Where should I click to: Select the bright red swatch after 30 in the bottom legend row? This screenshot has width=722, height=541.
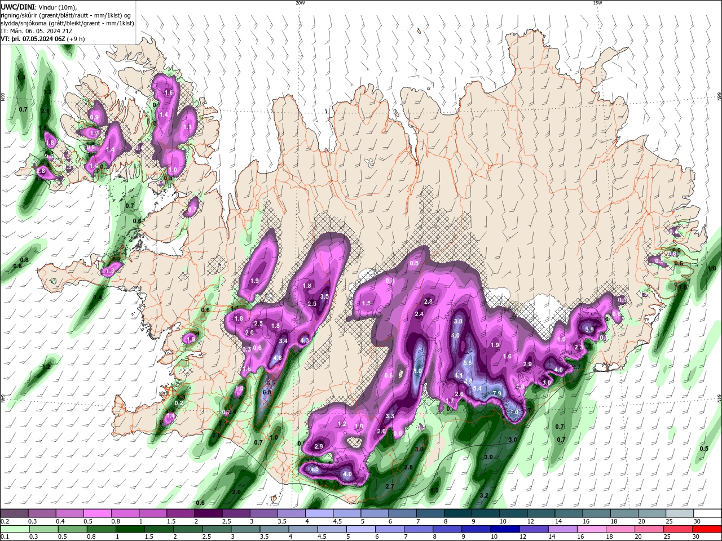[707, 529]
